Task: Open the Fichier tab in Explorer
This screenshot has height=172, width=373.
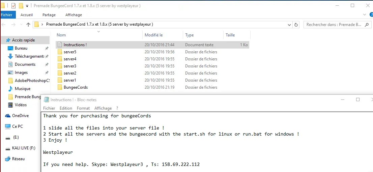Action: point(6,15)
